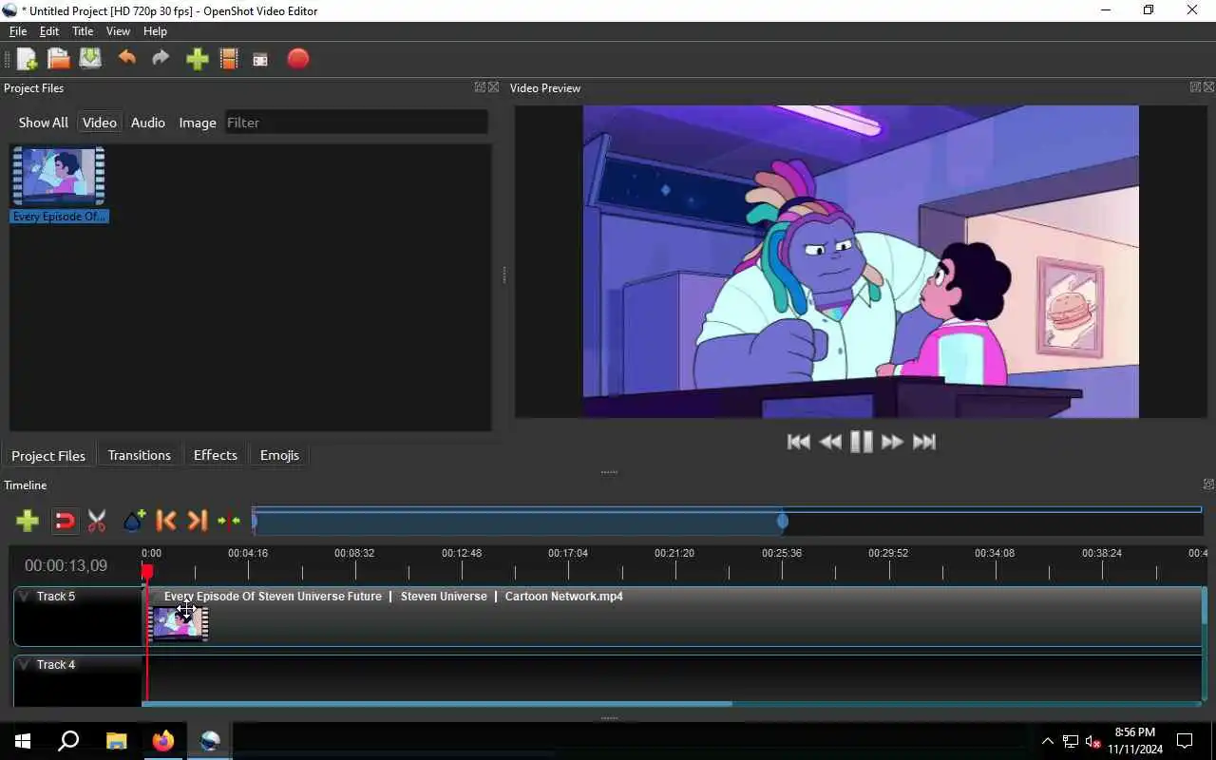Image resolution: width=1216 pixels, height=760 pixels.
Task: Click the New Project toolbar icon
Action: (27, 59)
